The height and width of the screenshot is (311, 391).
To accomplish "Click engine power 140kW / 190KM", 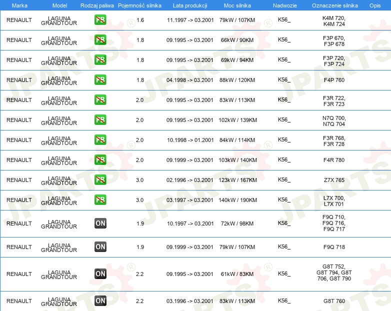I will coord(237,200).
